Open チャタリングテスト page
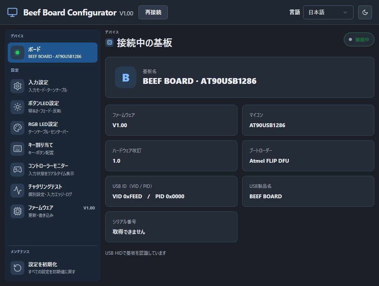The width and height of the screenshot is (379, 286). coord(53,190)
